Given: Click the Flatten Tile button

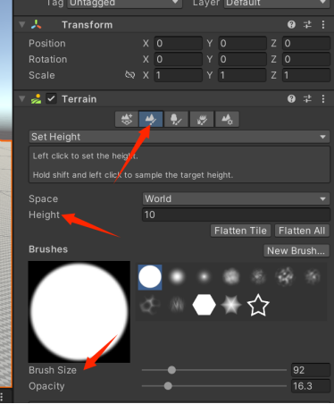Looking at the screenshot, I should (240, 231).
